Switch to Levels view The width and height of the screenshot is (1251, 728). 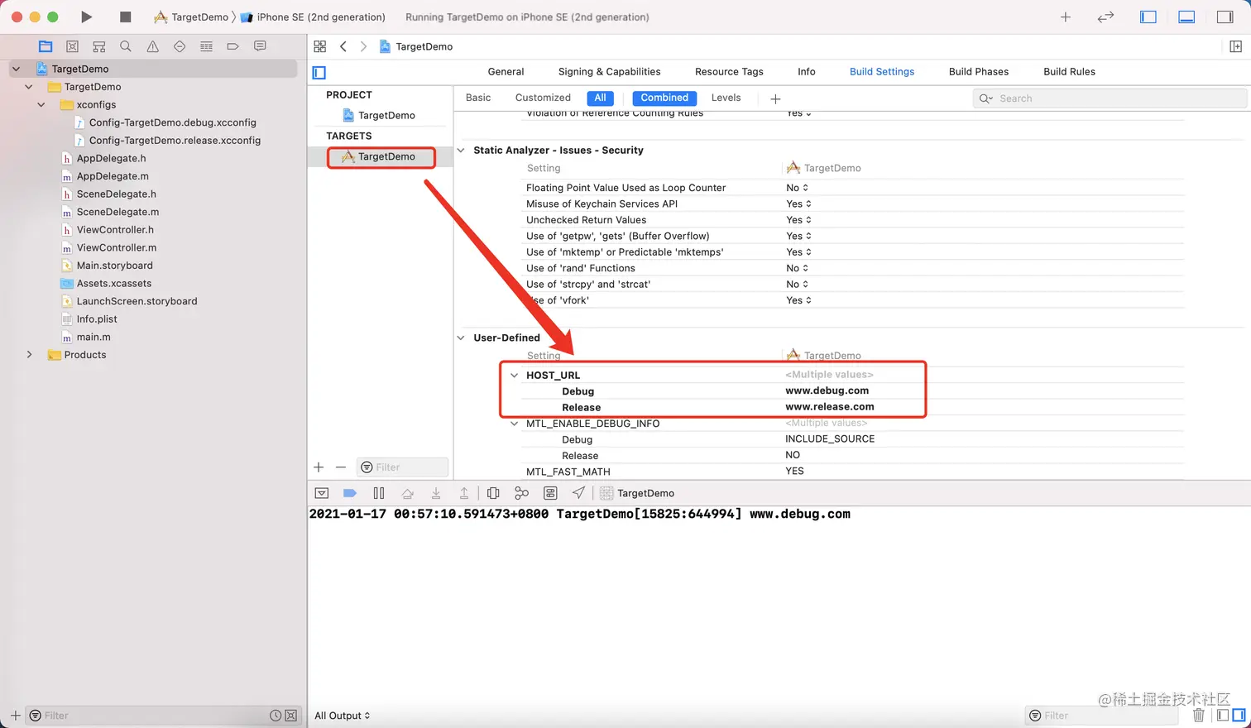[x=726, y=98]
